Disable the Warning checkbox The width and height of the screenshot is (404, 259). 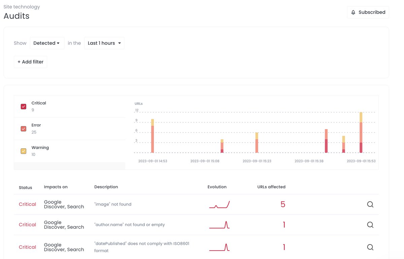pyautogui.click(x=24, y=151)
